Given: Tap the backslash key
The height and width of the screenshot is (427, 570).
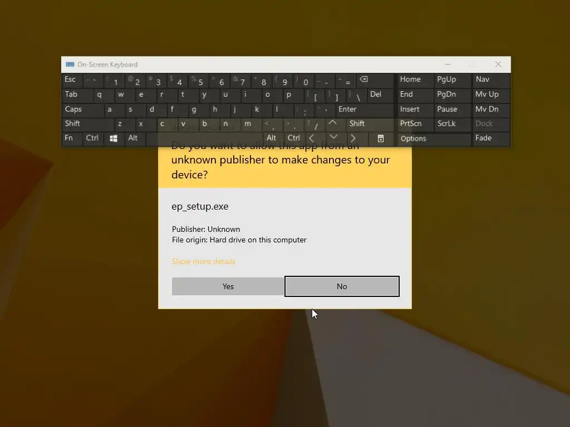Looking at the screenshot, I should click(356, 95).
